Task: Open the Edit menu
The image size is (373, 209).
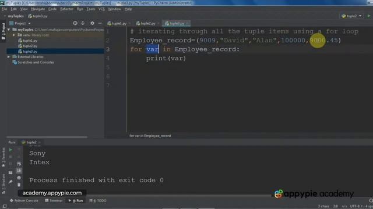Action: click(13, 9)
